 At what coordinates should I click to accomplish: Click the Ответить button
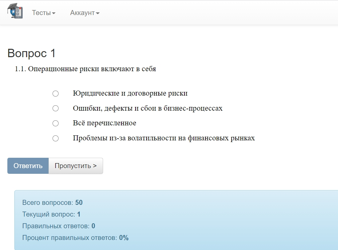(x=28, y=165)
